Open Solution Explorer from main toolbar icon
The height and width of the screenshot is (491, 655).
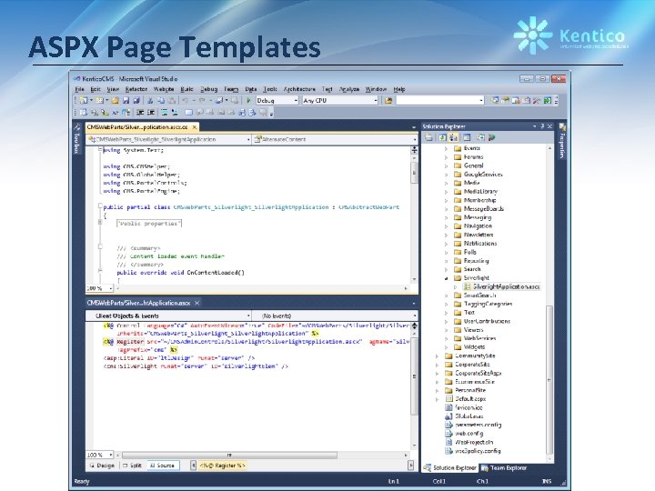[495, 101]
